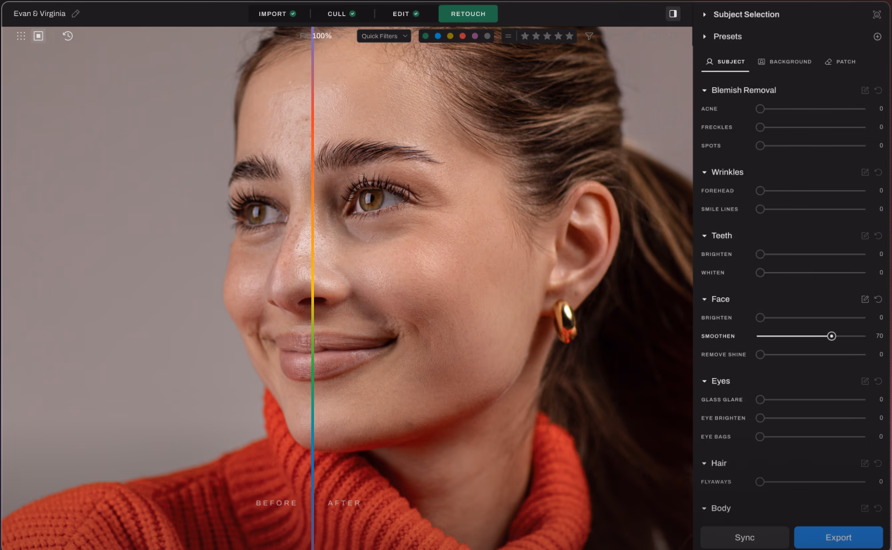This screenshot has height=550, width=892.
Task: Click edit icon in Face section
Action: (x=865, y=299)
